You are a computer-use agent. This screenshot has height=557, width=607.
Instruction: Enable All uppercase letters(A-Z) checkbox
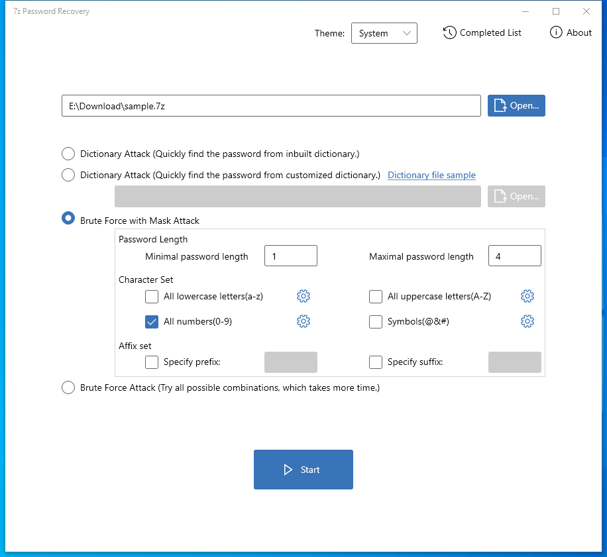(376, 297)
